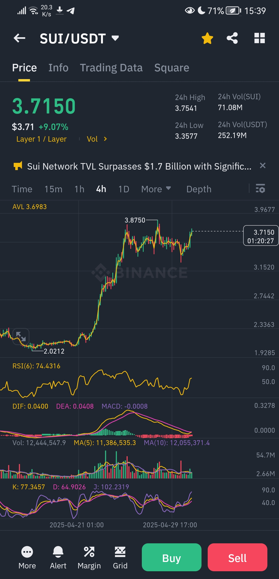
Task: Tap the battery icon in status bar
Action: point(233,11)
